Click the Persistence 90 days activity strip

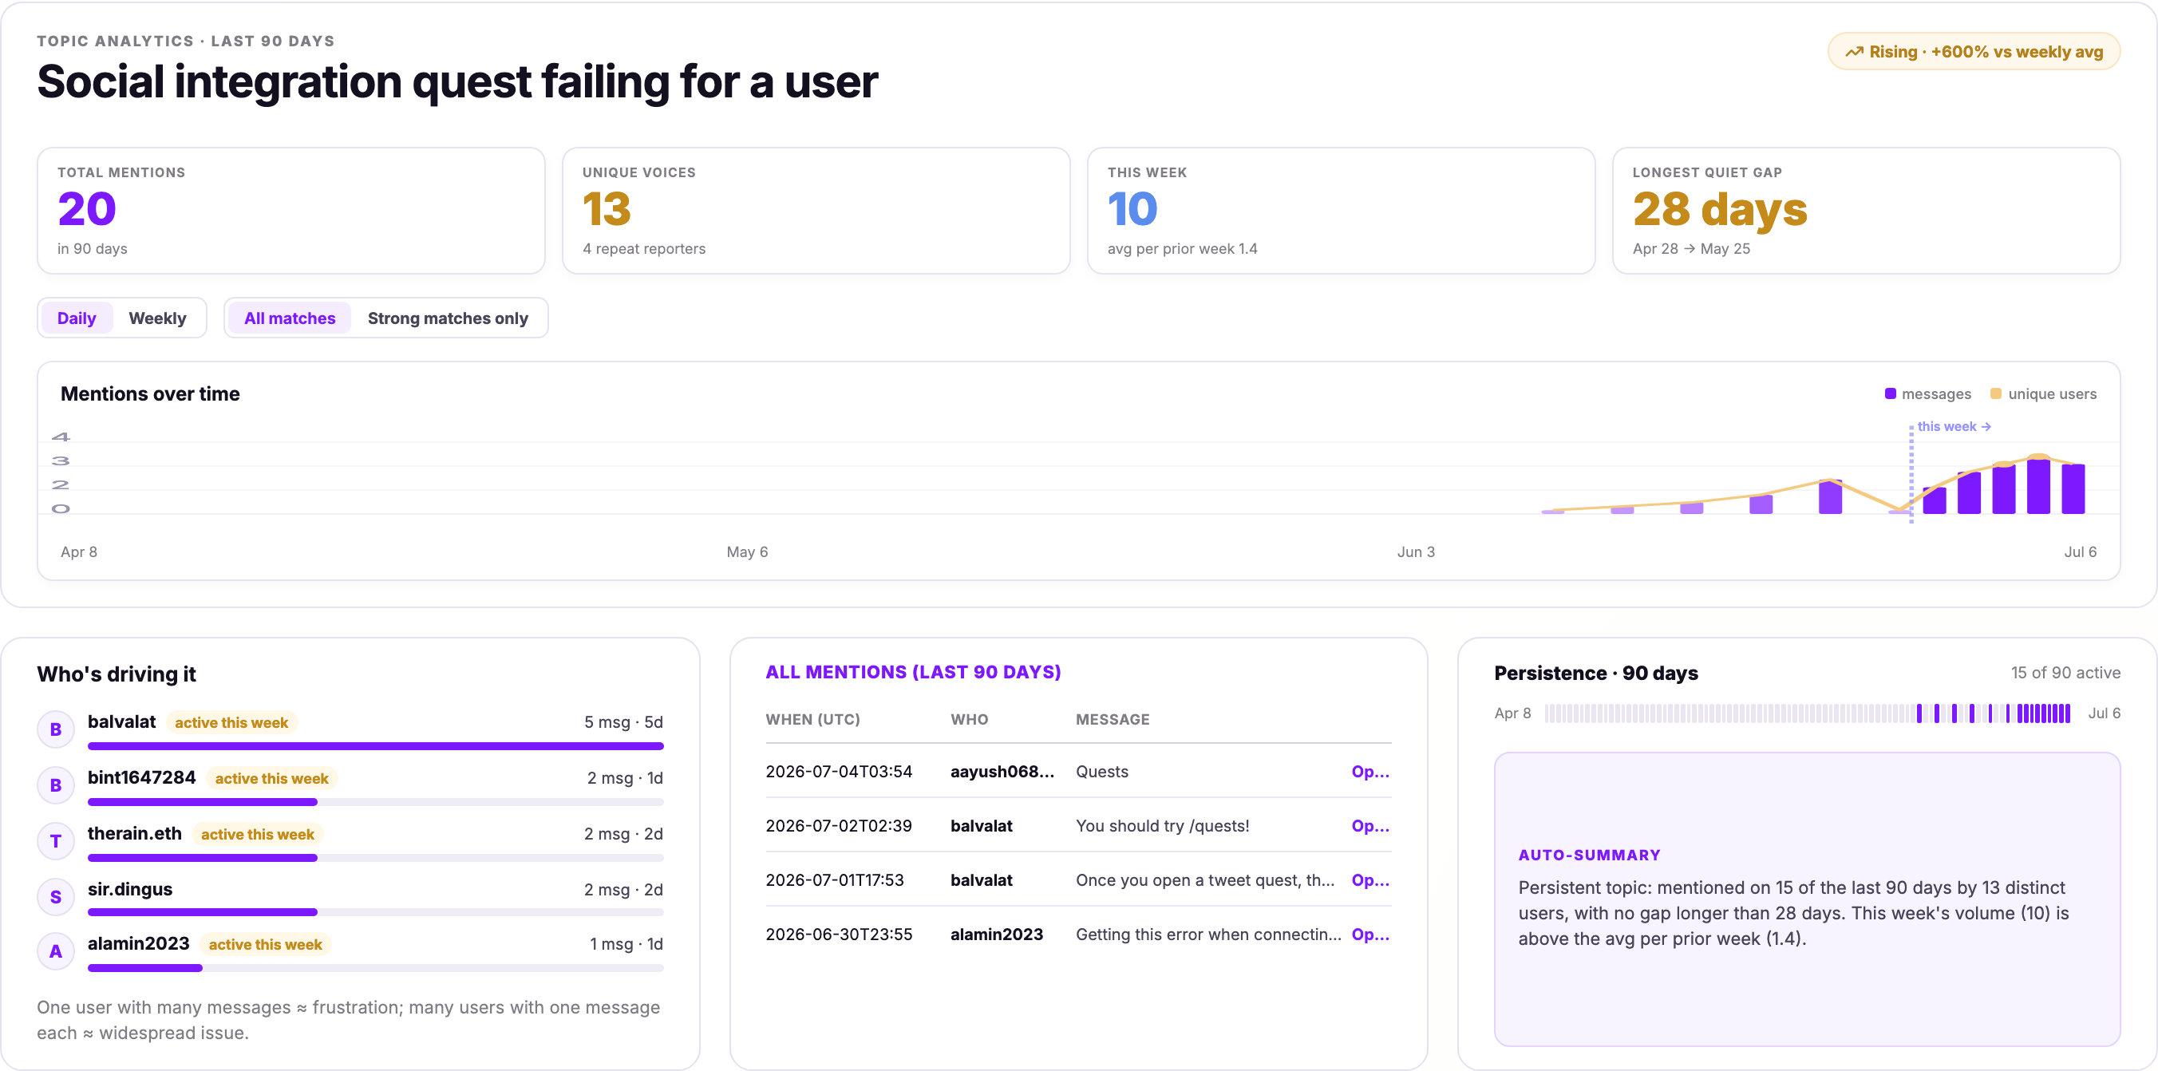pyautogui.click(x=1808, y=714)
